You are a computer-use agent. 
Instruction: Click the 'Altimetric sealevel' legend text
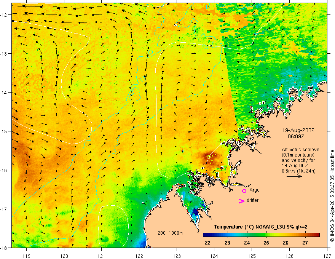tap(301, 150)
